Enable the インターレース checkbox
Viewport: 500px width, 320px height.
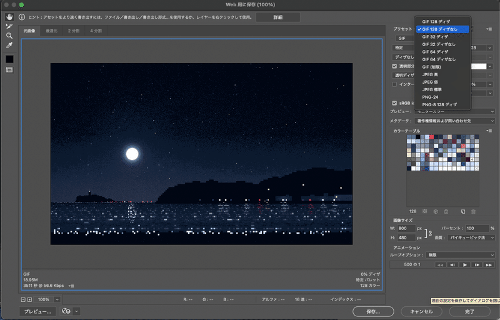tap(394, 84)
